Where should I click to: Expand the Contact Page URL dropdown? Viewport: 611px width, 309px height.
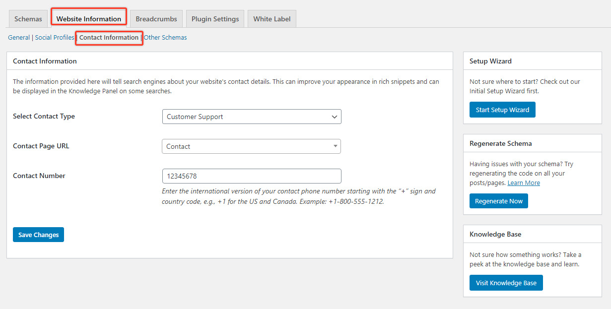252,146
